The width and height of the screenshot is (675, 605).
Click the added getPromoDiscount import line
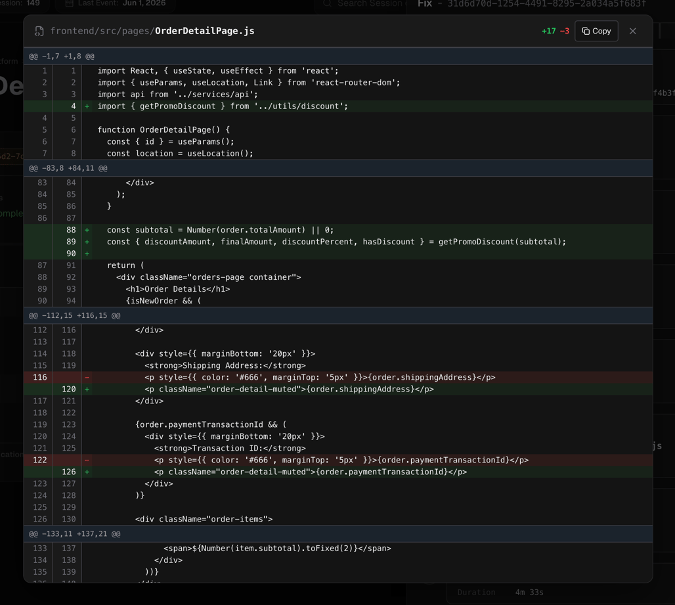[x=338, y=106]
